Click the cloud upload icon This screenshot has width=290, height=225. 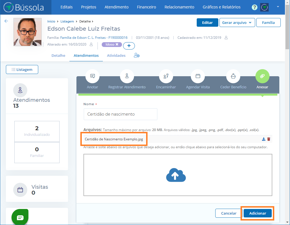coord(176,175)
